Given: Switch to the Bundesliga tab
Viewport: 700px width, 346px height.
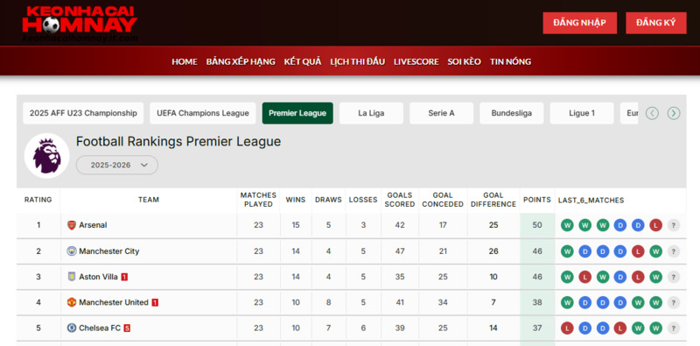Looking at the screenshot, I should coord(512,114).
